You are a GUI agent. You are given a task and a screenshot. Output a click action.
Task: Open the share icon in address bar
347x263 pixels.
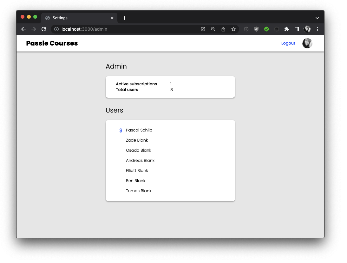coord(223,29)
